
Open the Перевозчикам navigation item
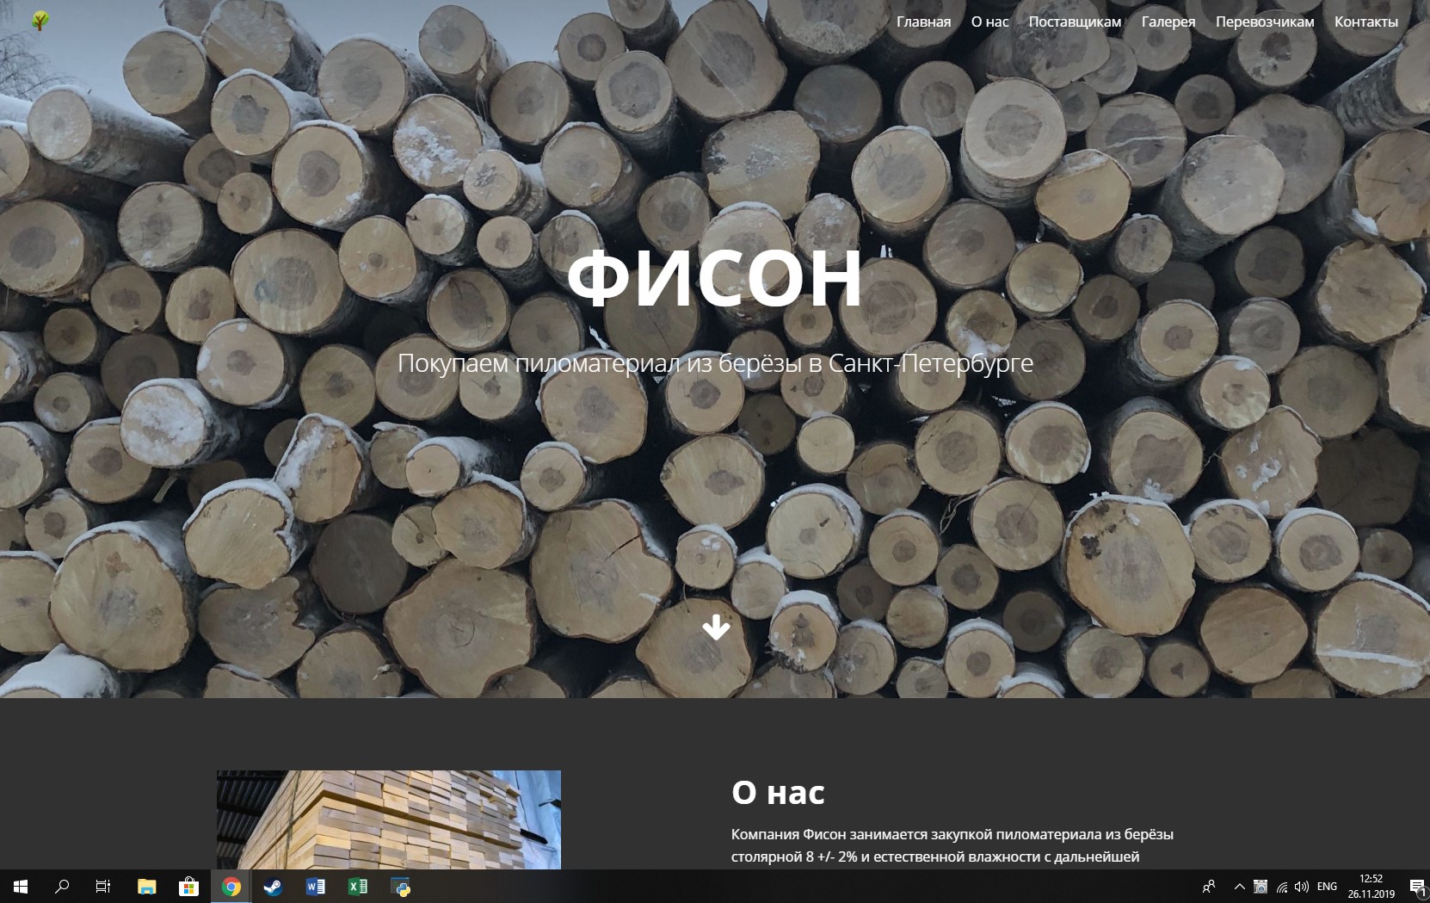pos(1265,22)
